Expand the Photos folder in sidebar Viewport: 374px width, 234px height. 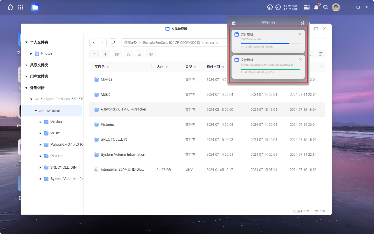pyautogui.click(x=31, y=53)
